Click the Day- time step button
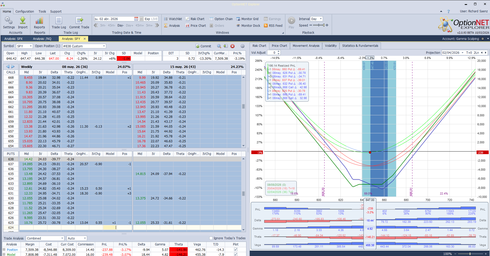490x256 pixels. (121, 25)
